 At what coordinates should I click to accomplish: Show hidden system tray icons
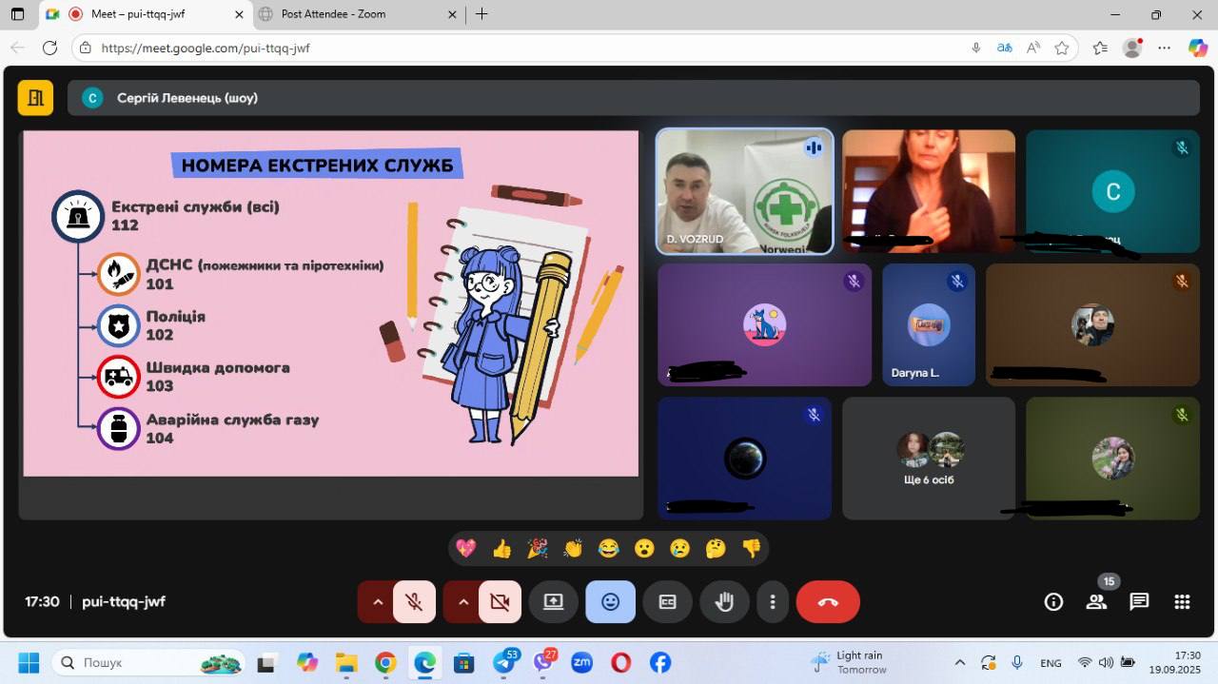click(959, 663)
